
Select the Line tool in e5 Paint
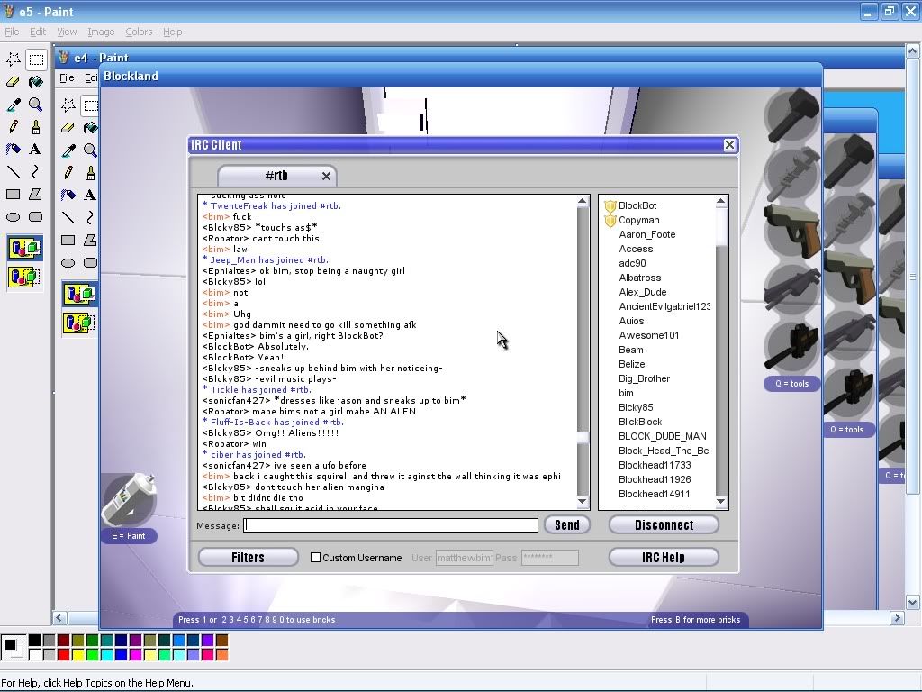pos(13,172)
